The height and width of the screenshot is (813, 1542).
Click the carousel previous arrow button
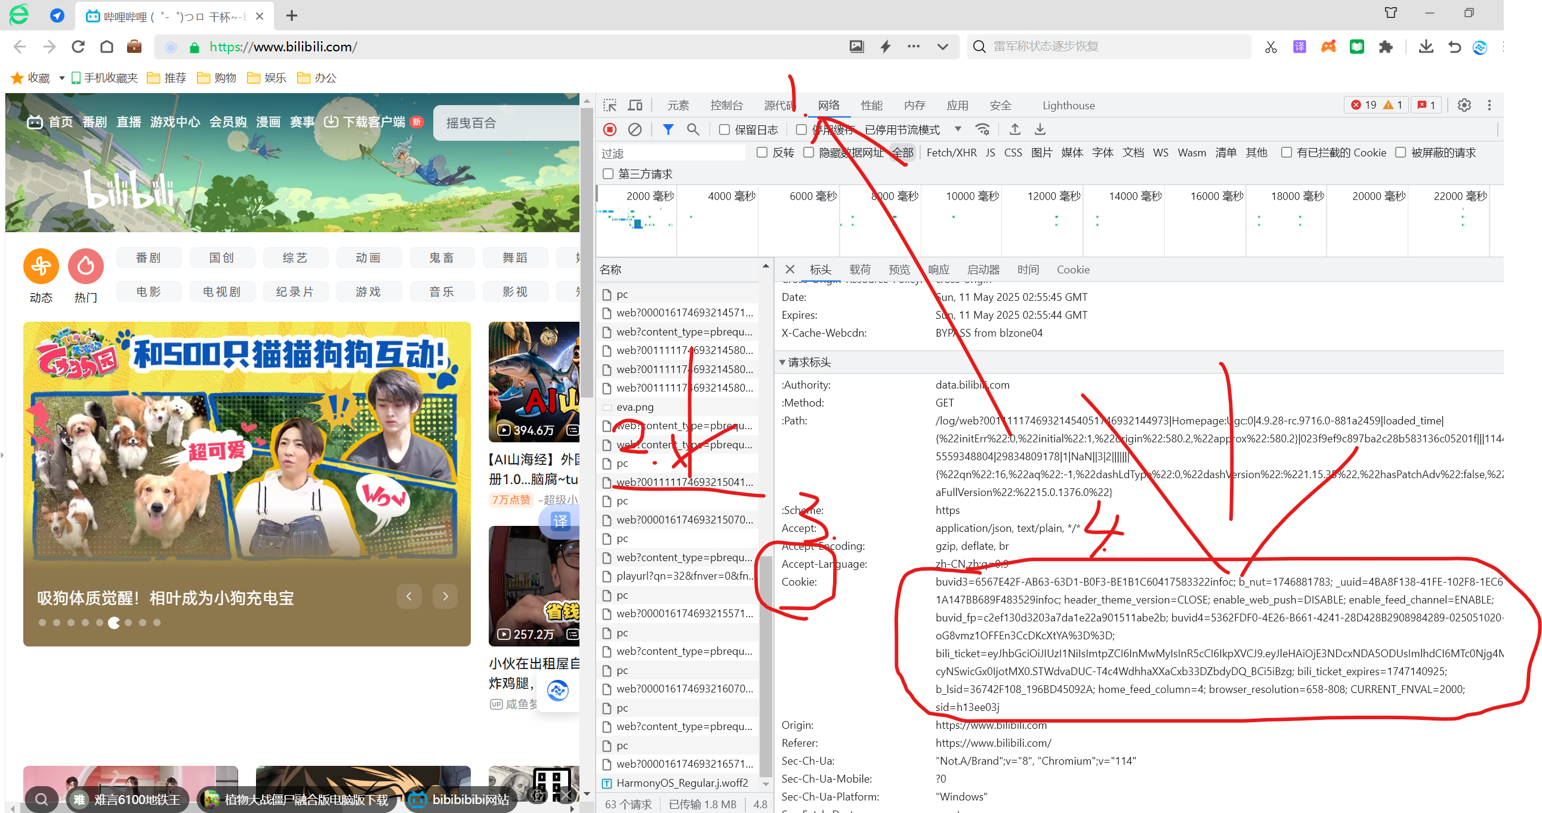[x=409, y=596]
